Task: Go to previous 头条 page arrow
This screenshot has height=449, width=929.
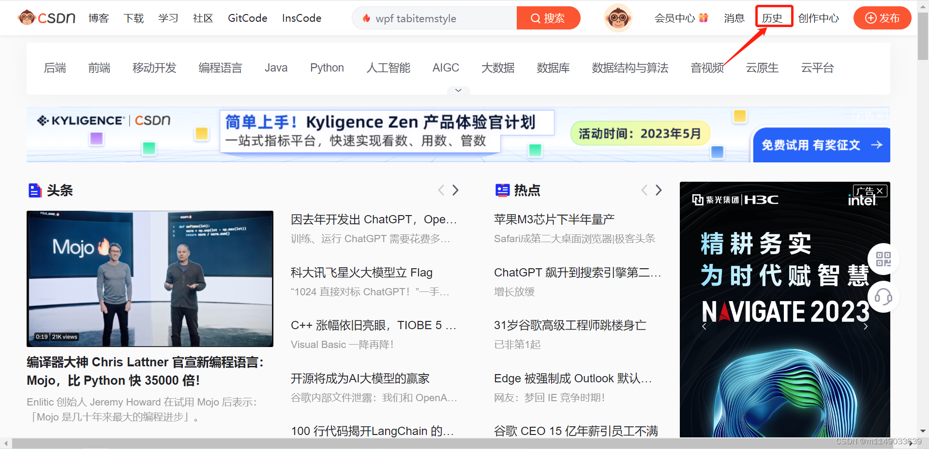Action: pyautogui.click(x=441, y=190)
